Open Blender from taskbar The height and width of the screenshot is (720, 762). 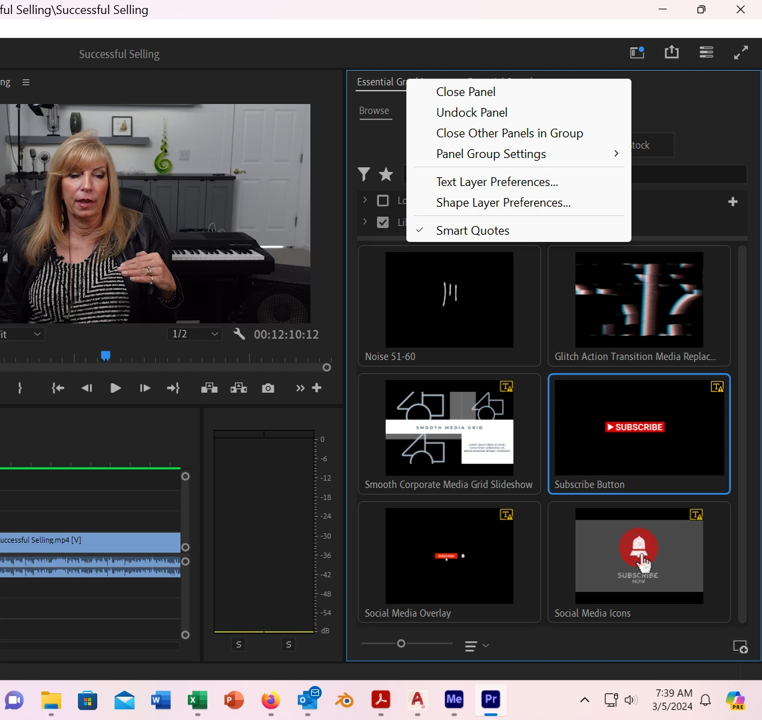344,700
